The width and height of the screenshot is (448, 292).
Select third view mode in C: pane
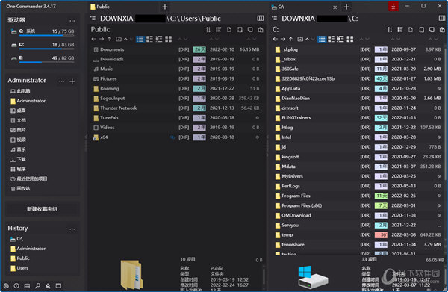click(340, 39)
